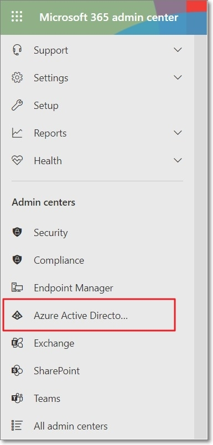Expand the Reports section chevron
This screenshot has height=445, width=213.
pos(178,133)
